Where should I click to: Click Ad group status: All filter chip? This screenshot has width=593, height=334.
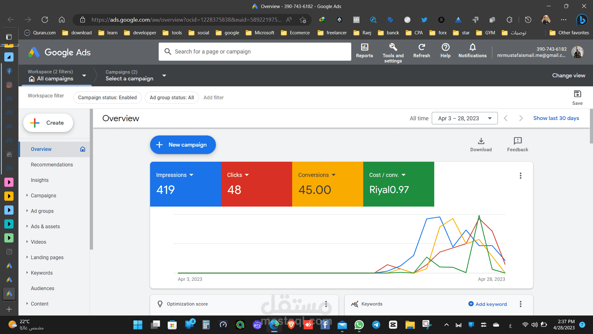[172, 97]
